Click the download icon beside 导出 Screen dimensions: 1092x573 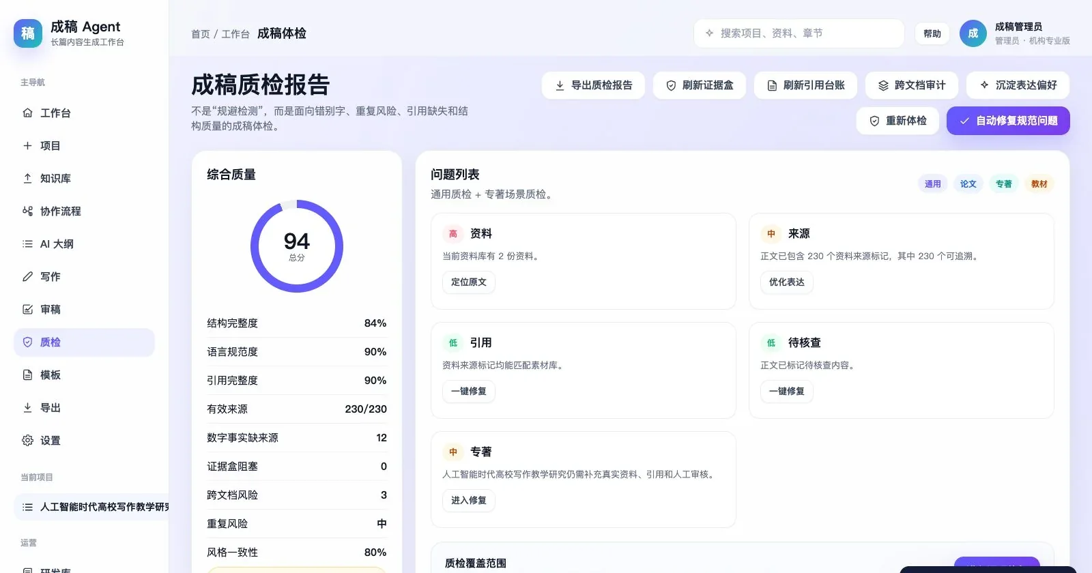click(x=27, y=407)
